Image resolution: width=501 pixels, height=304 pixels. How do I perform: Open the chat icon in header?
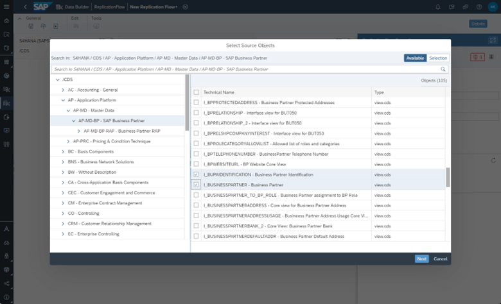coord(465,6)
